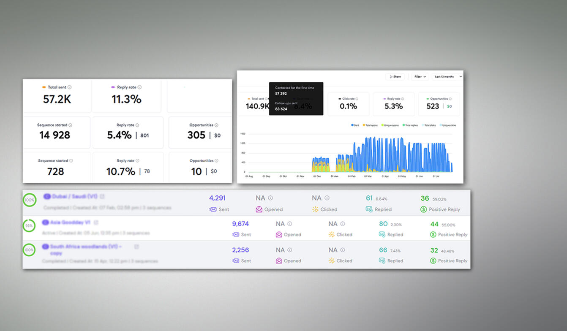
Task: Click Positive Reply dollar icon in Asia row
Action: [433, 235]
